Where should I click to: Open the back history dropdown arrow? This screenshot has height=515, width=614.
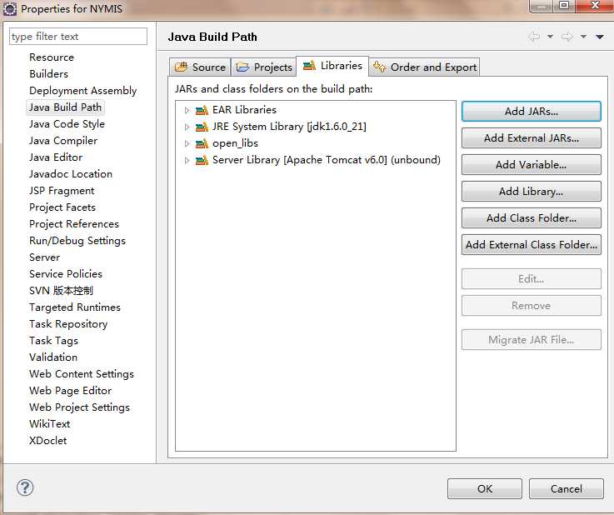(550, 37)
